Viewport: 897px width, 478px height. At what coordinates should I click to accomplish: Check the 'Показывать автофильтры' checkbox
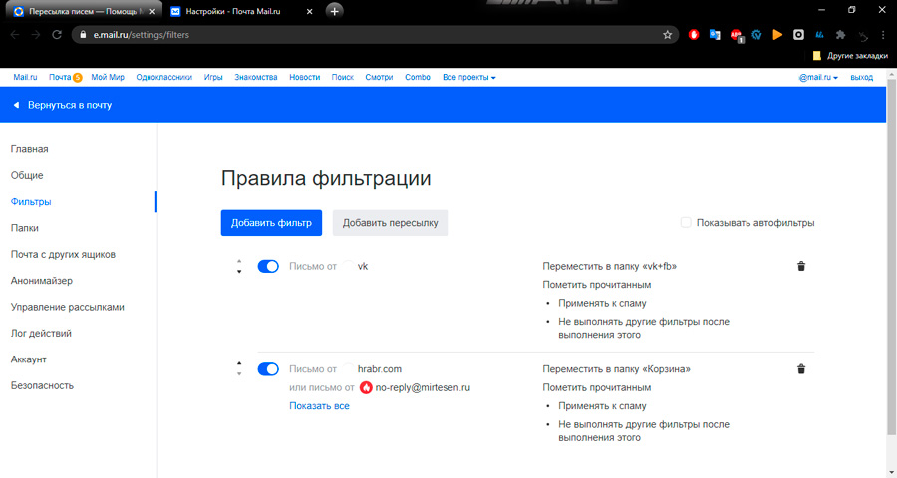pyautogui.click(x=686, y=222)
